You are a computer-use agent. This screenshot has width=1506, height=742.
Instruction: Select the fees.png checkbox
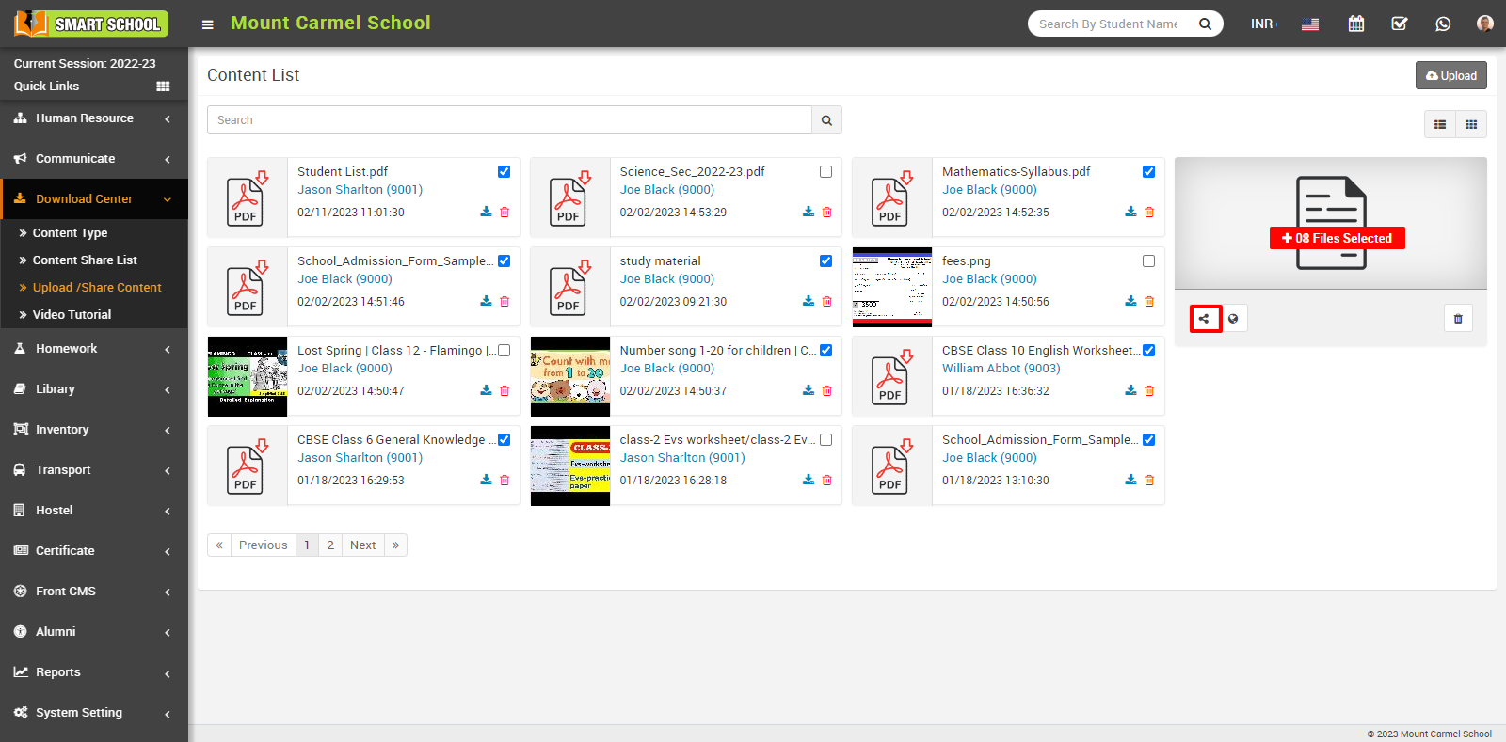tap(1148, 261)
